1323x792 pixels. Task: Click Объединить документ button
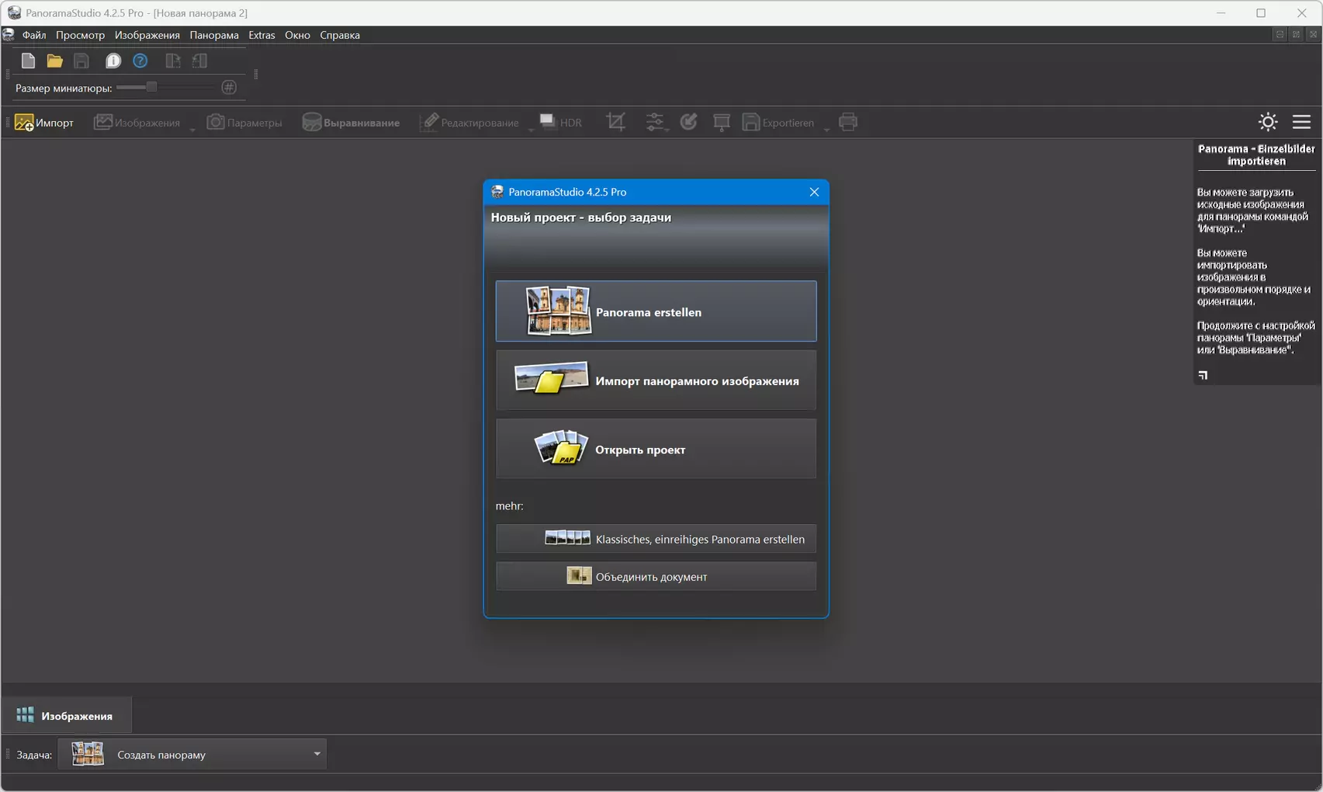(656, 576)
